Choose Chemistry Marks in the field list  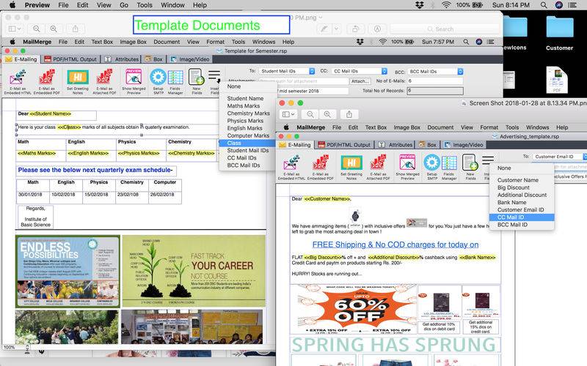click(248, 113)
